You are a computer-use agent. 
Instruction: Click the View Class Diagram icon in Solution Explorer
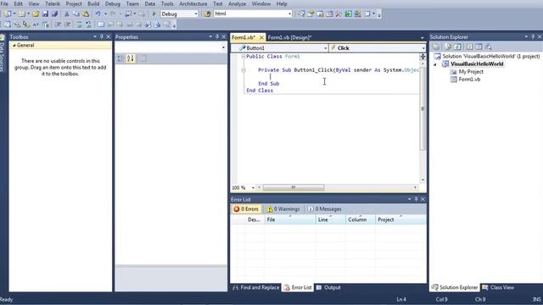click(489, 47)
